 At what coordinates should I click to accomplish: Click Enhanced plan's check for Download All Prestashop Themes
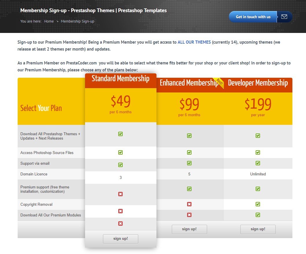(x=189, y=136)
